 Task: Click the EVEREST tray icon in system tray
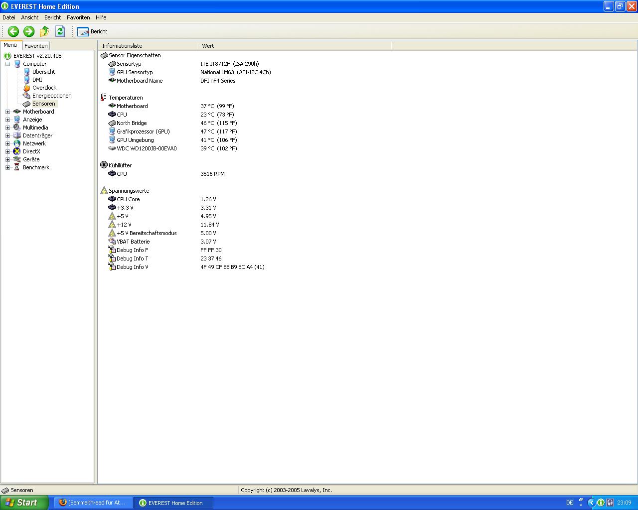[x=601, y=503]
